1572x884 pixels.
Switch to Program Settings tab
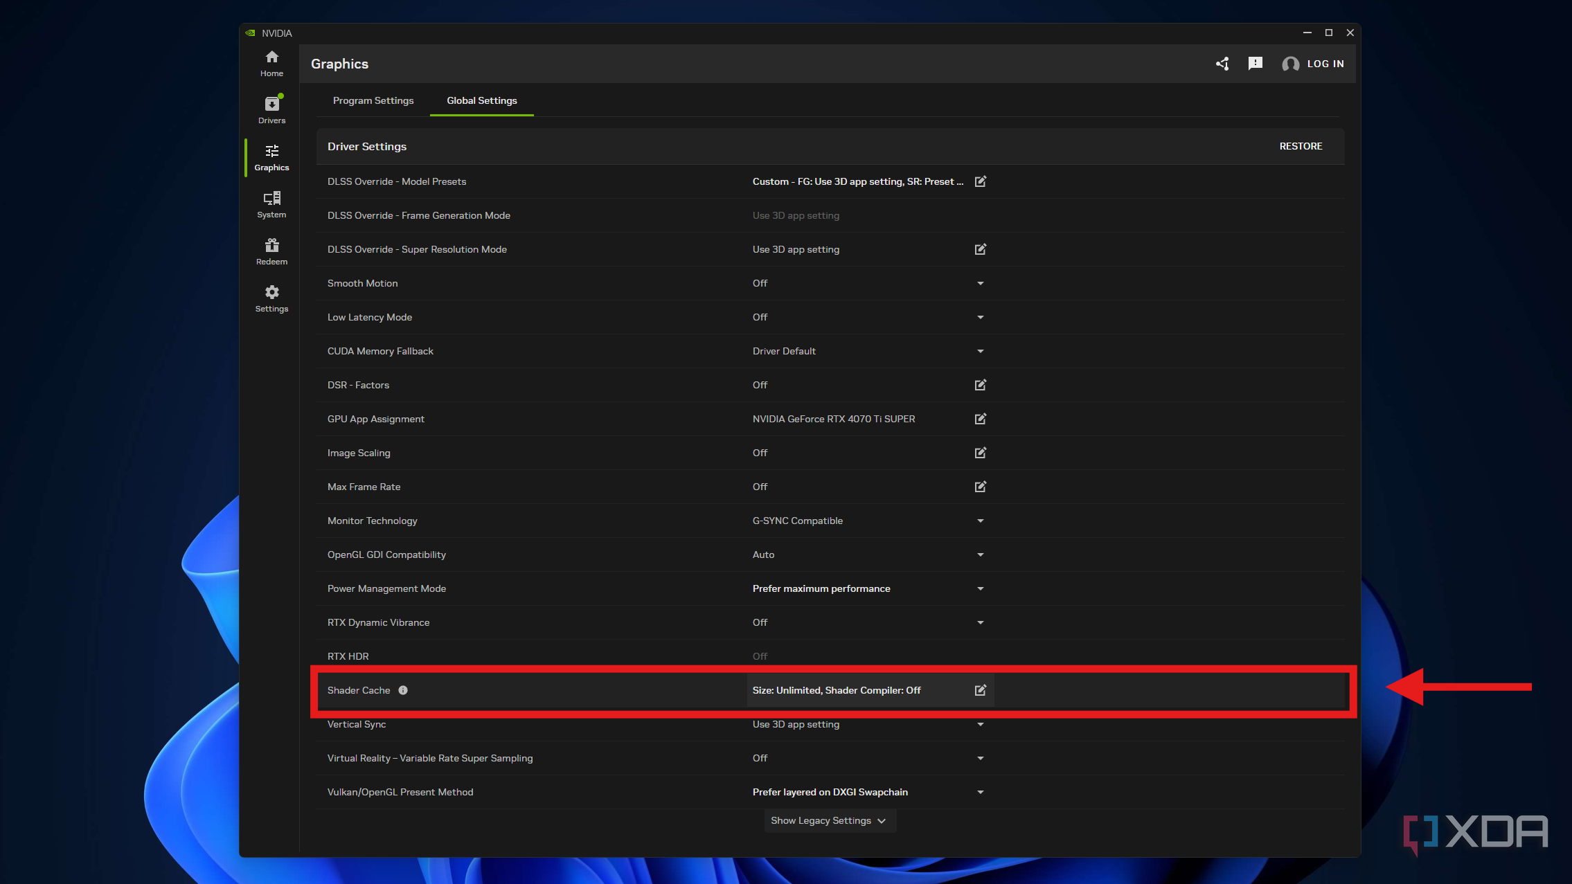pos(373,100)
